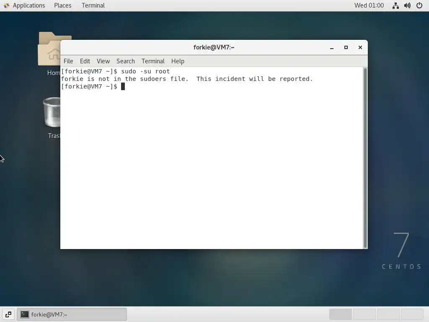Open the File menu in terminal window
Screen dimensions: 429x322
[68, 61]
